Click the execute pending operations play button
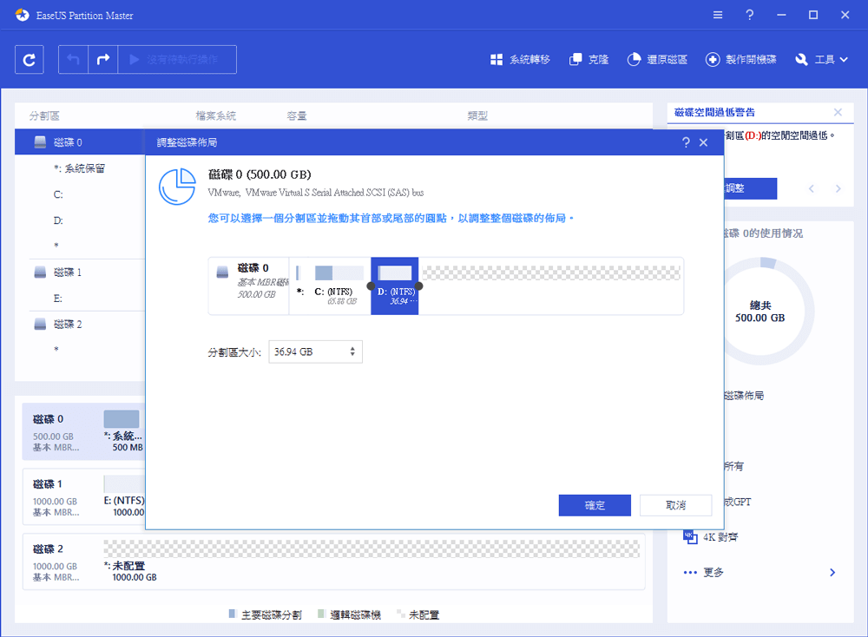 pyautogui.click(x=177, y=59)
